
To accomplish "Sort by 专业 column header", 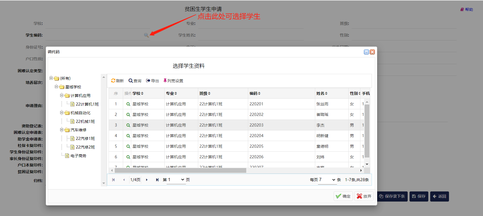I will click(171, 93).
